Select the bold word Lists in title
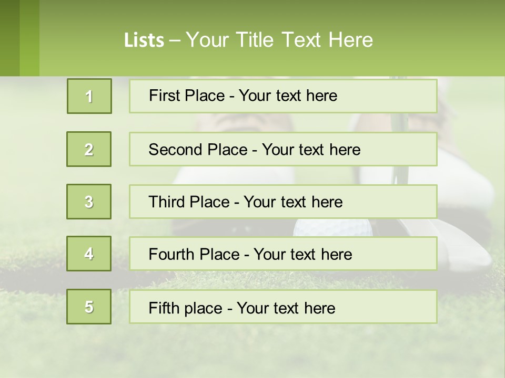This screenshot has width=505, height=378. (144, 40)
